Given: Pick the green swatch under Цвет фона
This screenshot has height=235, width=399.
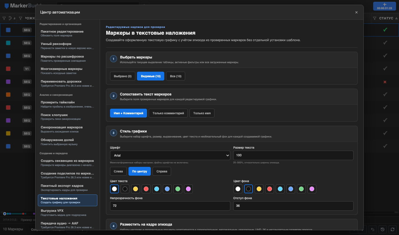Looking at the screenshot, I should [301, 189].
